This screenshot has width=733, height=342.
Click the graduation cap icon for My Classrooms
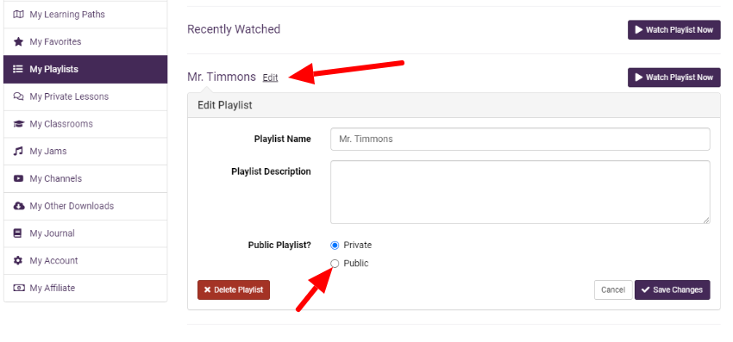[18, 124]
